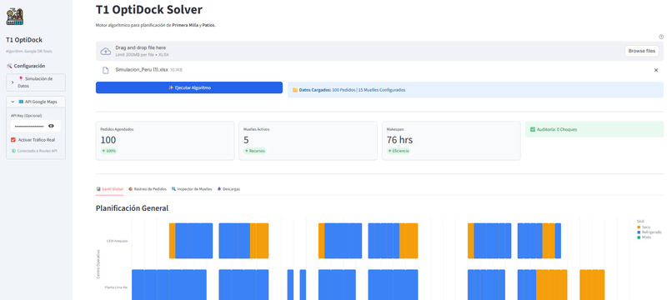The width and height of the screenshot is (672, 300).
Task: Click the chart icon on Gantt Global tab
Action: 98,189
